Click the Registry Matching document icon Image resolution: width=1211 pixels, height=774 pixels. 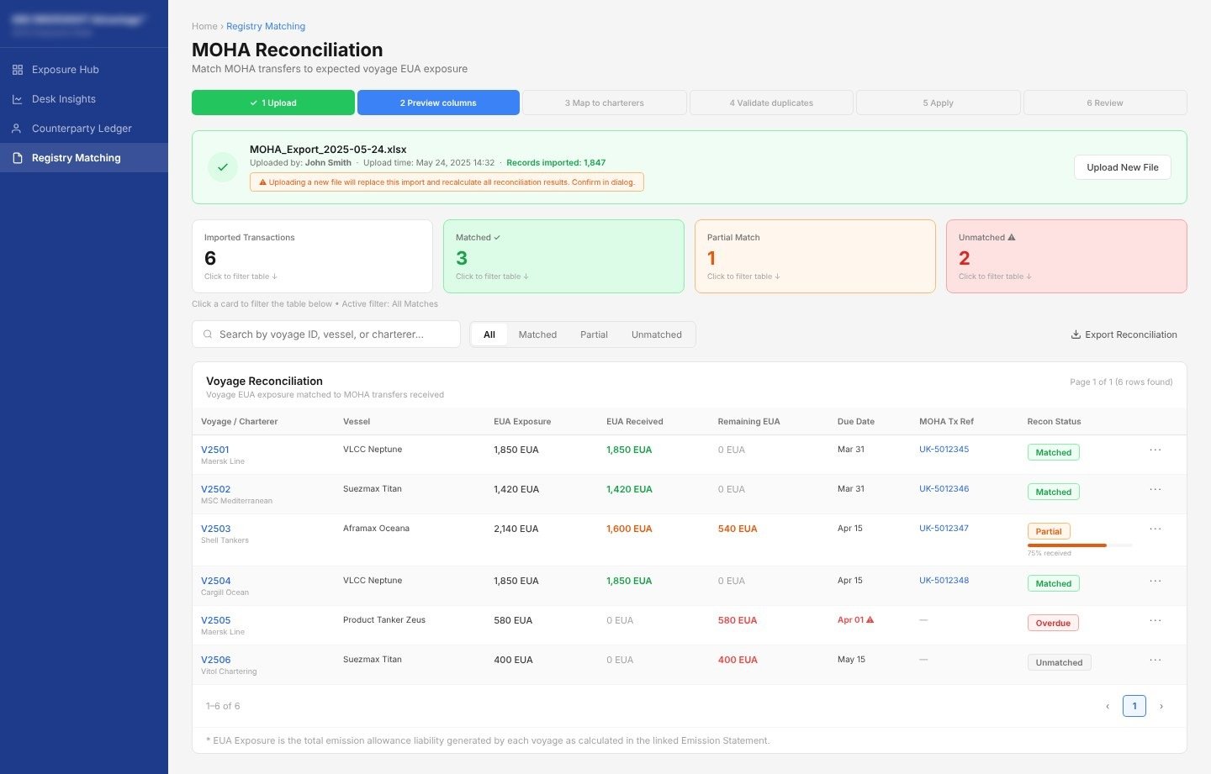[18, 158]
